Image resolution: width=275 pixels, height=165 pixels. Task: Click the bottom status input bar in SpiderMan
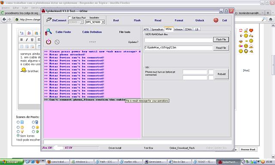[x=137, y=142]
